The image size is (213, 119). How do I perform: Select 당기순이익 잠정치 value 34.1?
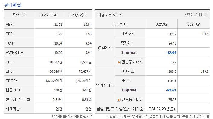tap(173, 81)
